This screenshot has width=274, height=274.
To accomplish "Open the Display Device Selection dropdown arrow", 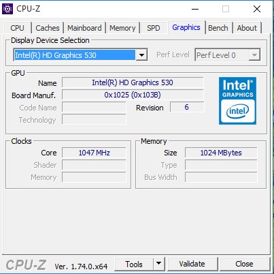I will (x=141, y=55).
